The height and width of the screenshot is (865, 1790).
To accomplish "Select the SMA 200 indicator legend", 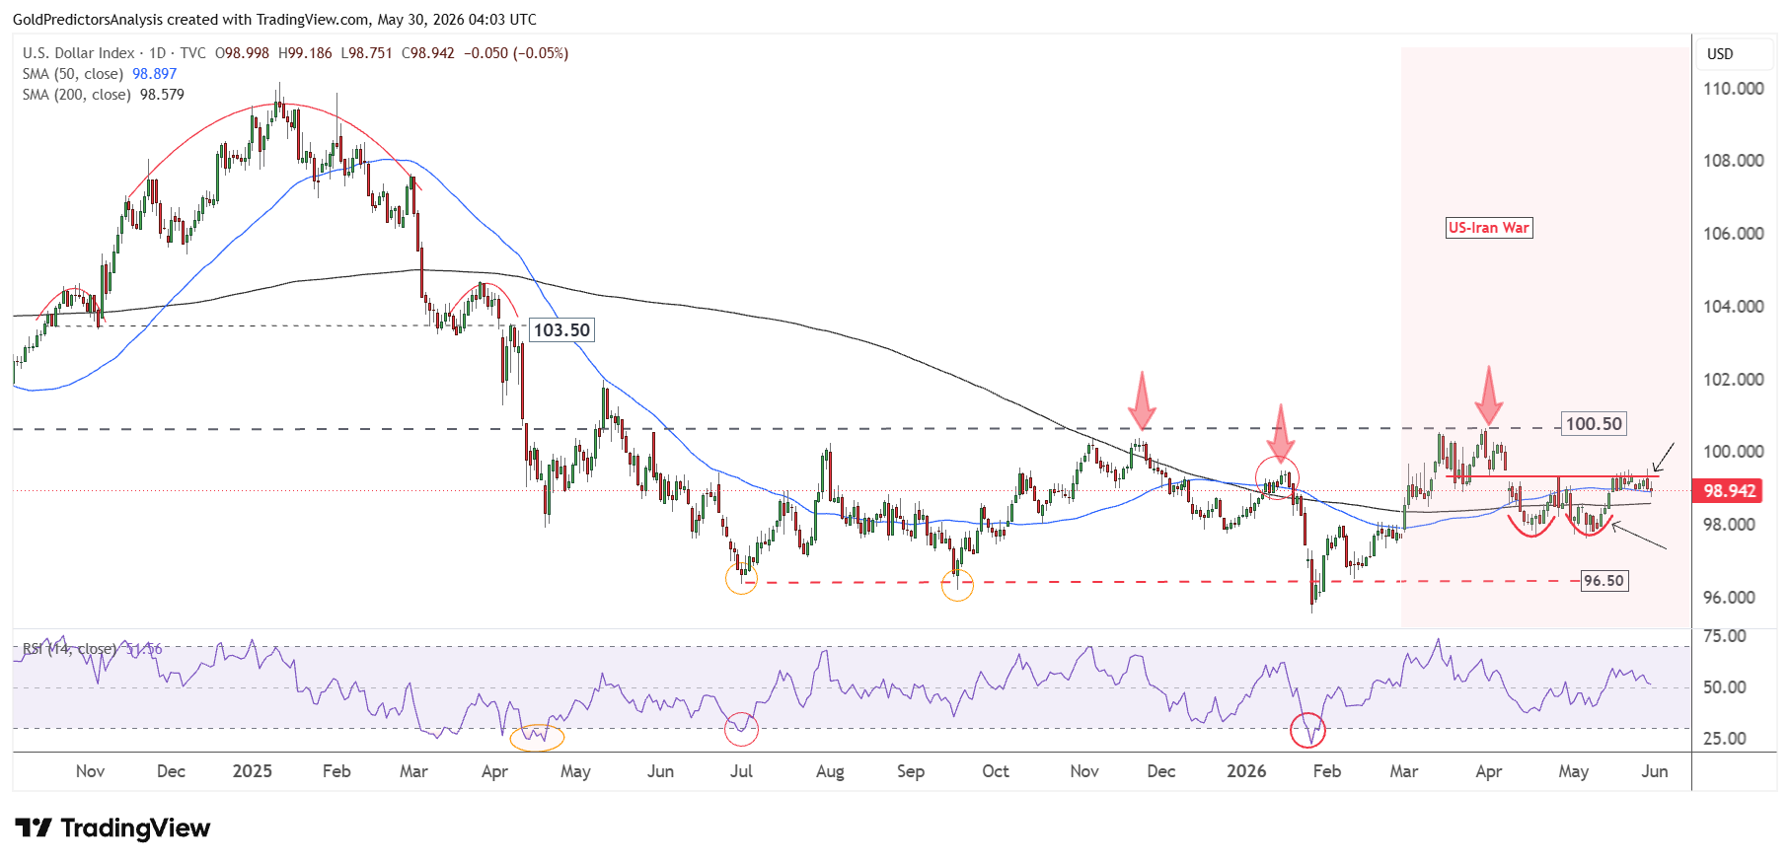I will click(104, 95).
